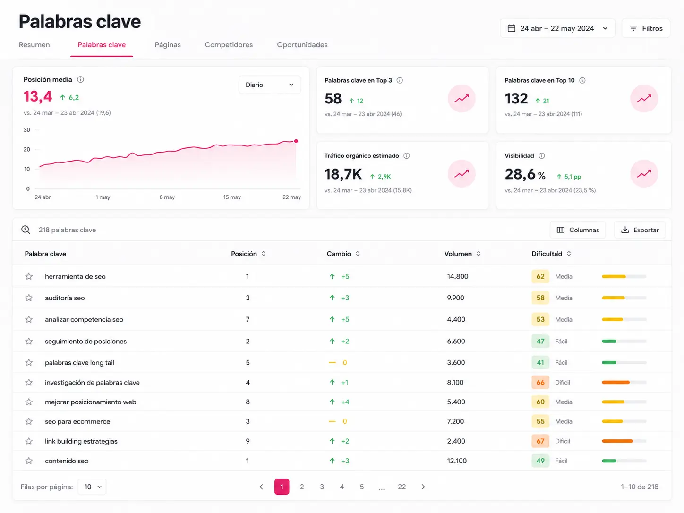The image size is (684, 513).
Task: Go to the Competidores tab
Action: click(229, 45)
